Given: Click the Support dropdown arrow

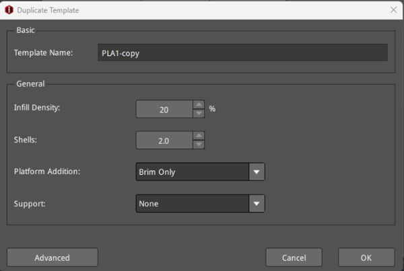Looking at the screenshot, I should pos(256,203).
